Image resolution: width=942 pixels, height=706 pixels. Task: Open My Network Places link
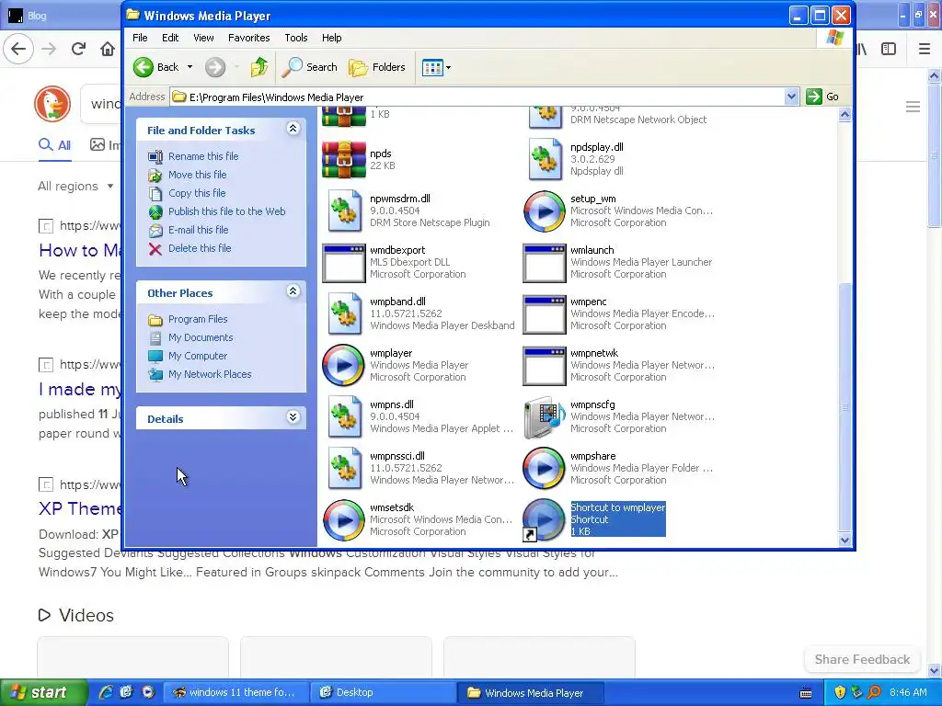click(x=210, y=374)
